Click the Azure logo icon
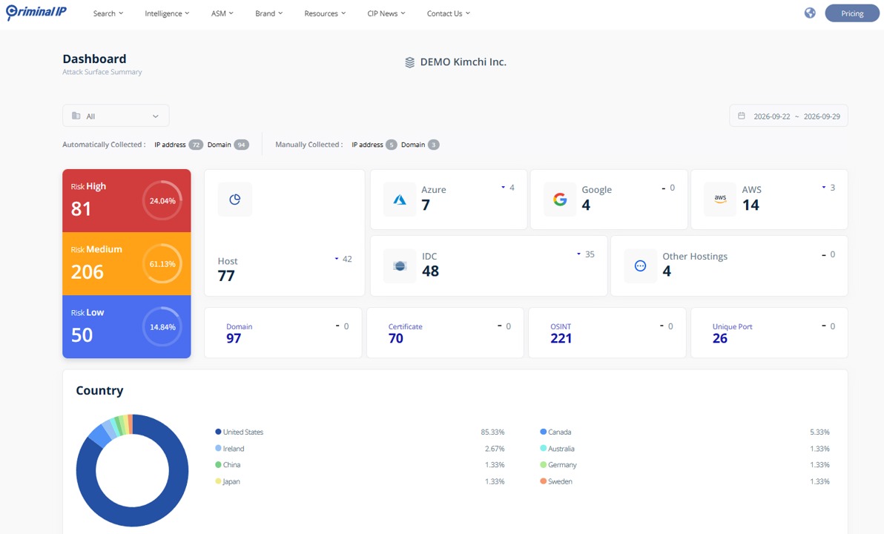The height and width of the screenshot is (534, 884). point(400,199)
